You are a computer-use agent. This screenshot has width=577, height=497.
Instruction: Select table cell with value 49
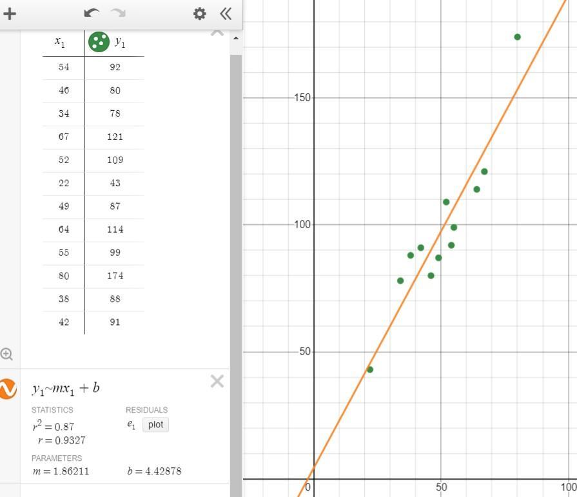point(64,206)
